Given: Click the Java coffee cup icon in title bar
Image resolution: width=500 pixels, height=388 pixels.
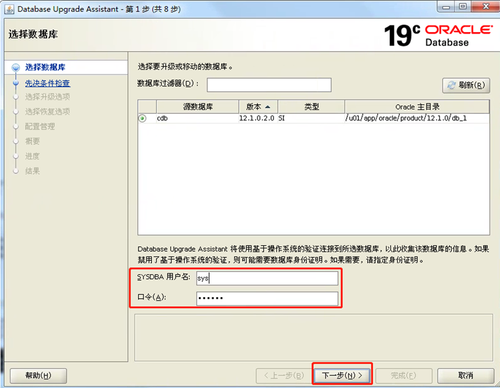Looking at the screenshot, I should point(8,7).
